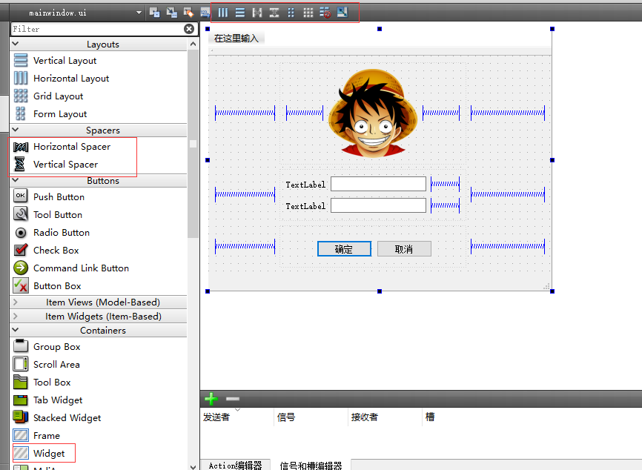
Task: Activate Edit Signals/Slots mode icon
Action: (171, 13)
